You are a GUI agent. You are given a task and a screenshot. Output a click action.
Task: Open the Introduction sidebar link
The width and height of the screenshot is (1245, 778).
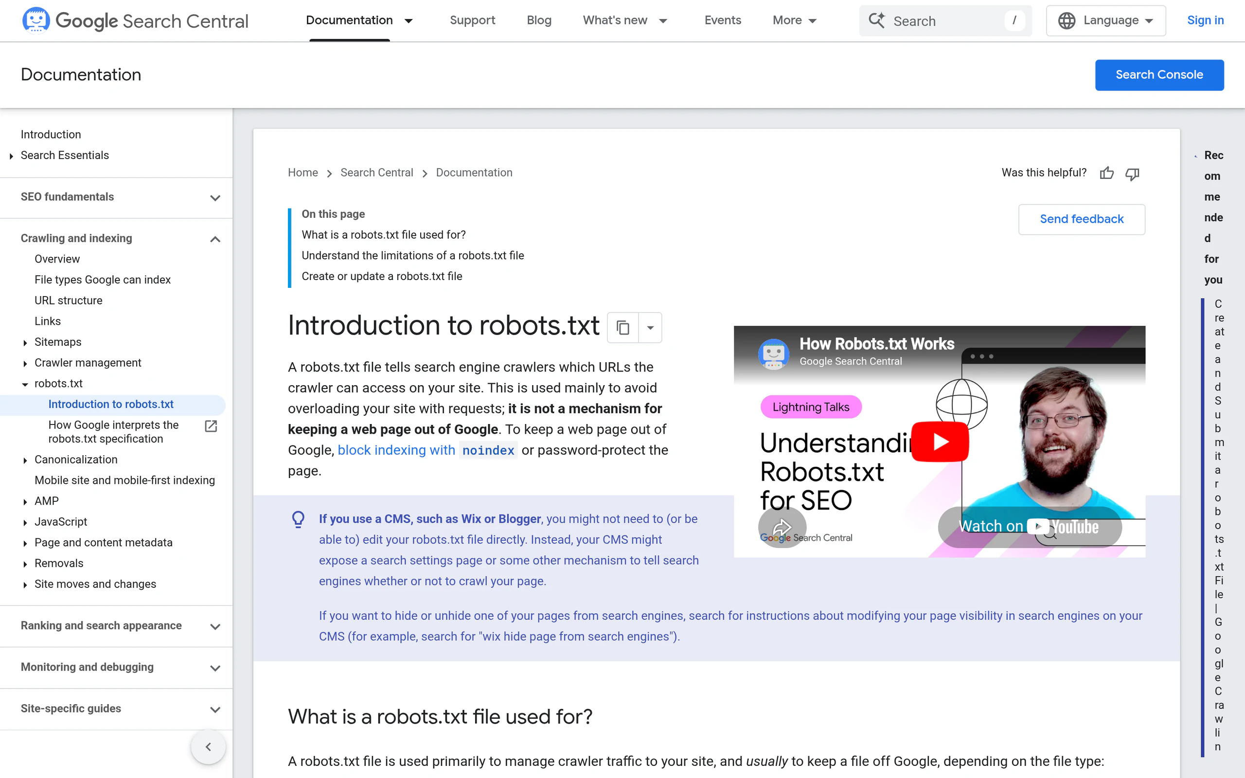click(x=51, y=134)
